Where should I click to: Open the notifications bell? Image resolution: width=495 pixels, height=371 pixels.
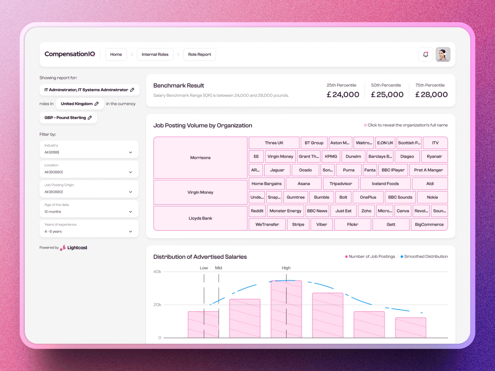point(425,54)
